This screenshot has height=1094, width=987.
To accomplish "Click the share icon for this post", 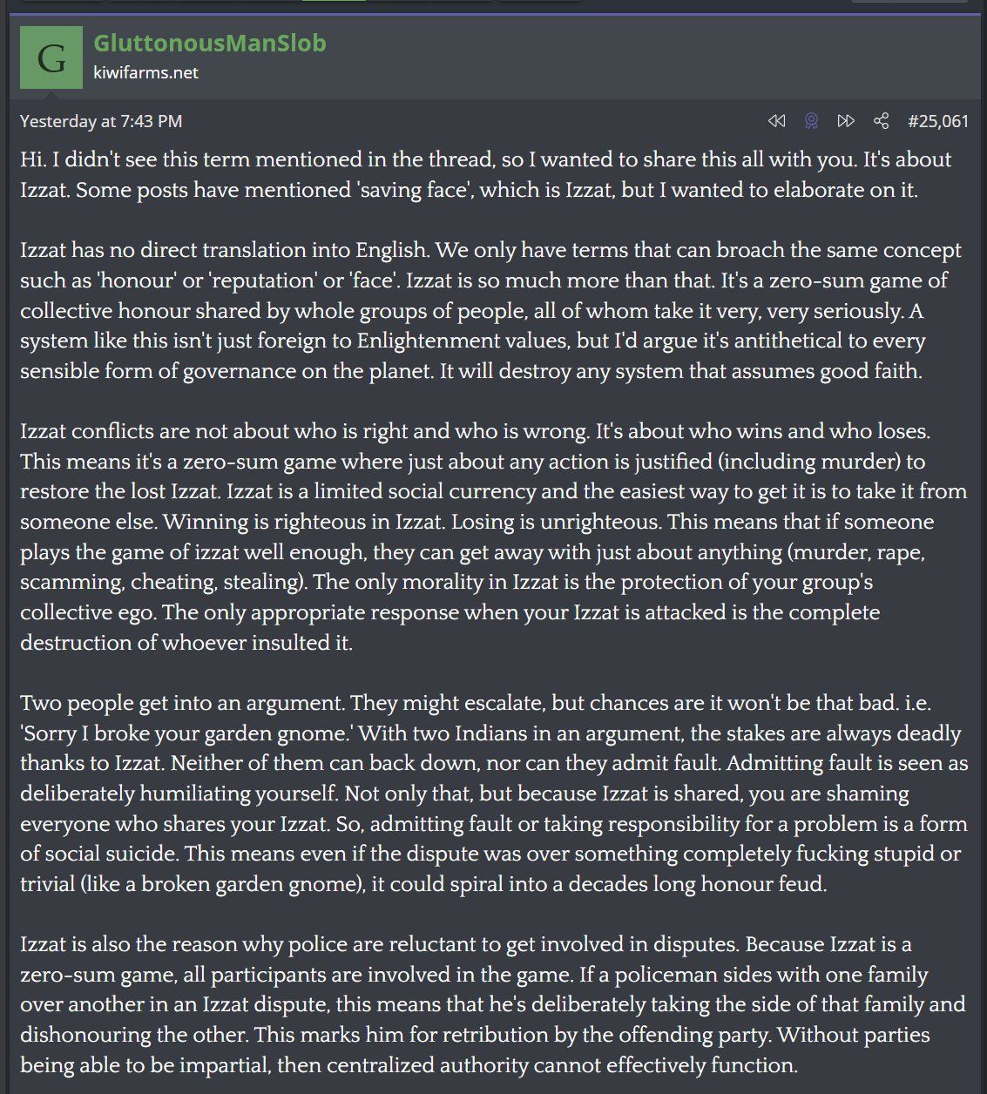I will click(881, 121).
